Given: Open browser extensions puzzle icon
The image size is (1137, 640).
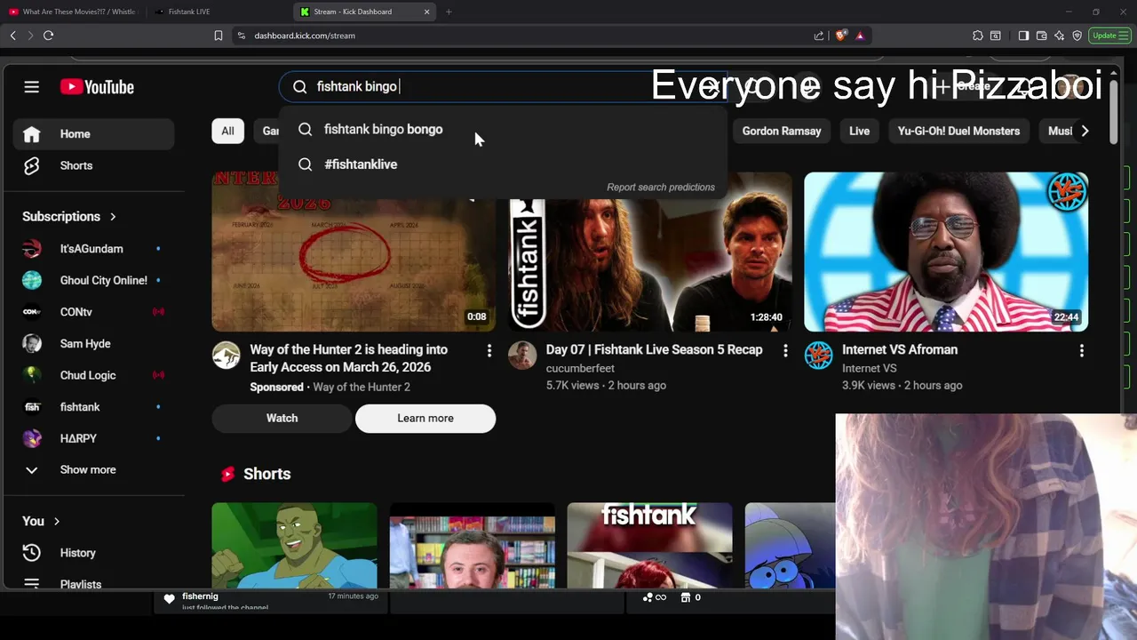Looking at the screenshot, I should pos(978,36).
